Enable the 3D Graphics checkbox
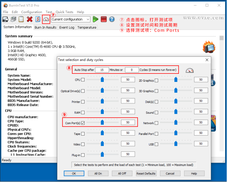Image resolution: width=227 pixels, height=182 pixels. pyautogui.click(x=156, y=91)
